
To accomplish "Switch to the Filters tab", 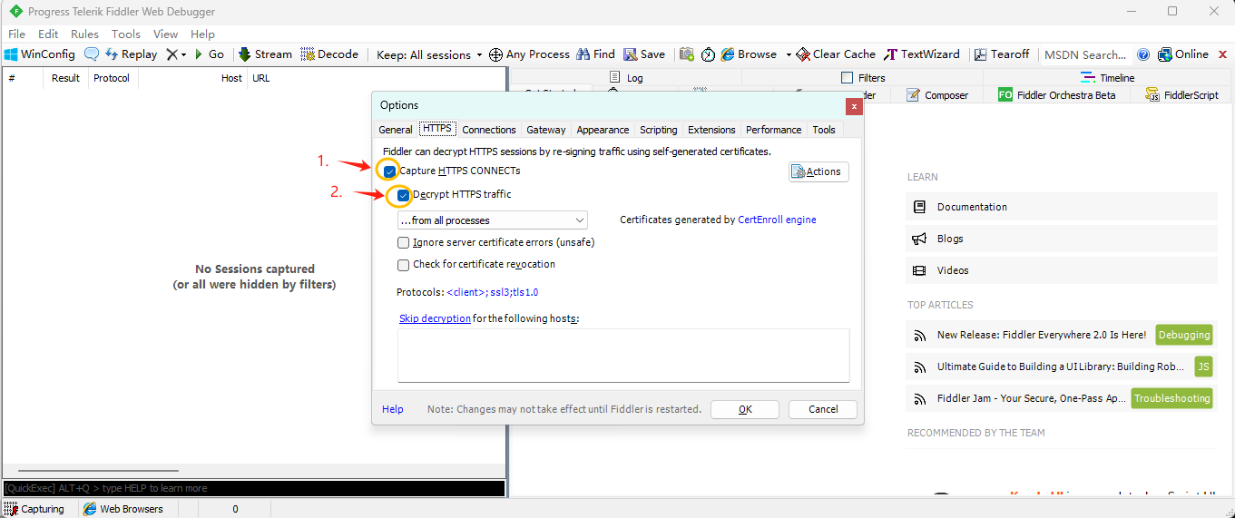I will click(x=863, y=78).
